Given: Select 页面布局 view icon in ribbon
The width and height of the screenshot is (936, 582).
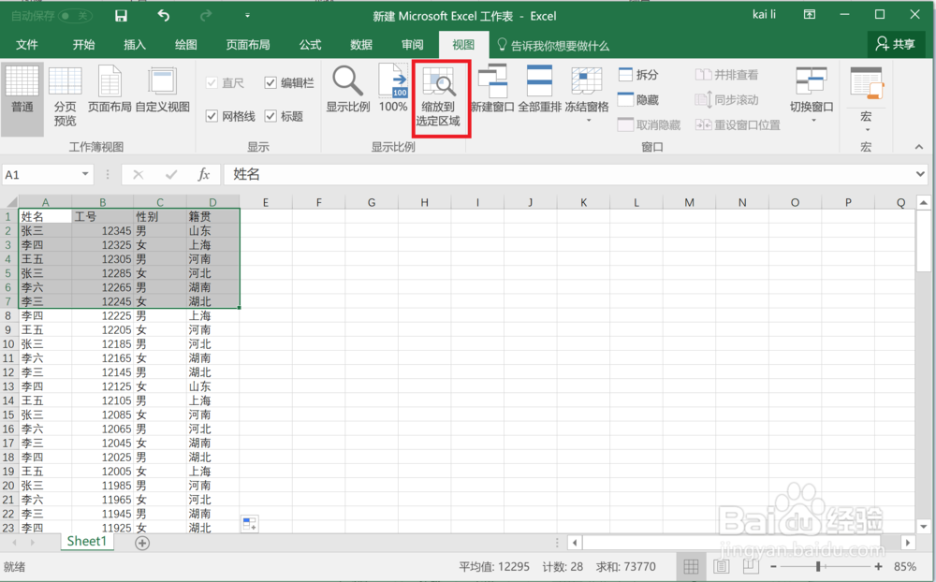Looking at the screenshot, I should click(110, 90).
